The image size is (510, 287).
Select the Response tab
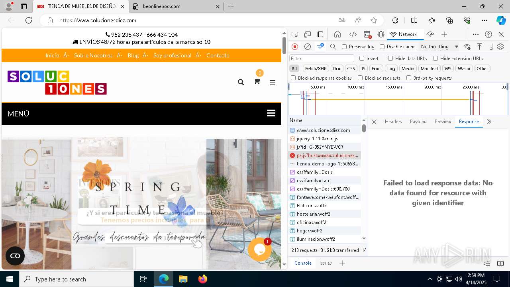click(x=469, y=122)
